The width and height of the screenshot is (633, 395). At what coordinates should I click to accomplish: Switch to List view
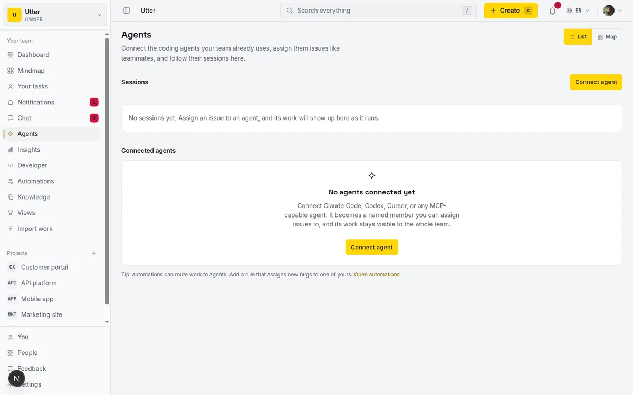click(x=578, y=37)
